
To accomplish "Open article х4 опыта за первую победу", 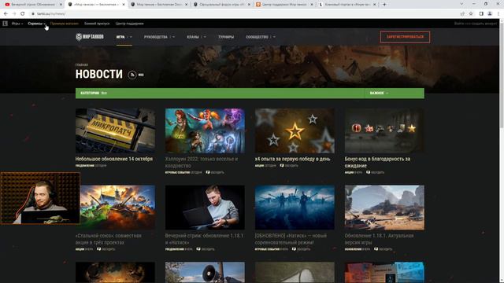I will coord(292,159).
